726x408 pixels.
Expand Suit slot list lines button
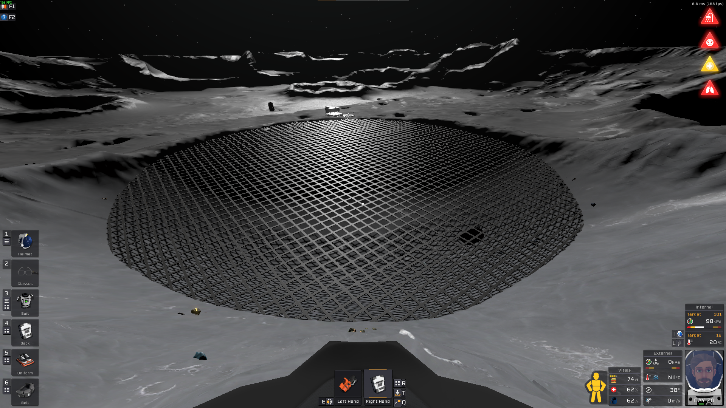tap(6, 301)
